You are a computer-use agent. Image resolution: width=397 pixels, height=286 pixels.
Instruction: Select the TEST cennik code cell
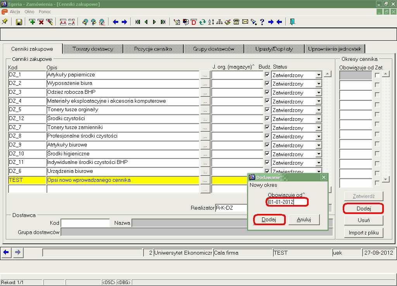(x=27, y=180)
